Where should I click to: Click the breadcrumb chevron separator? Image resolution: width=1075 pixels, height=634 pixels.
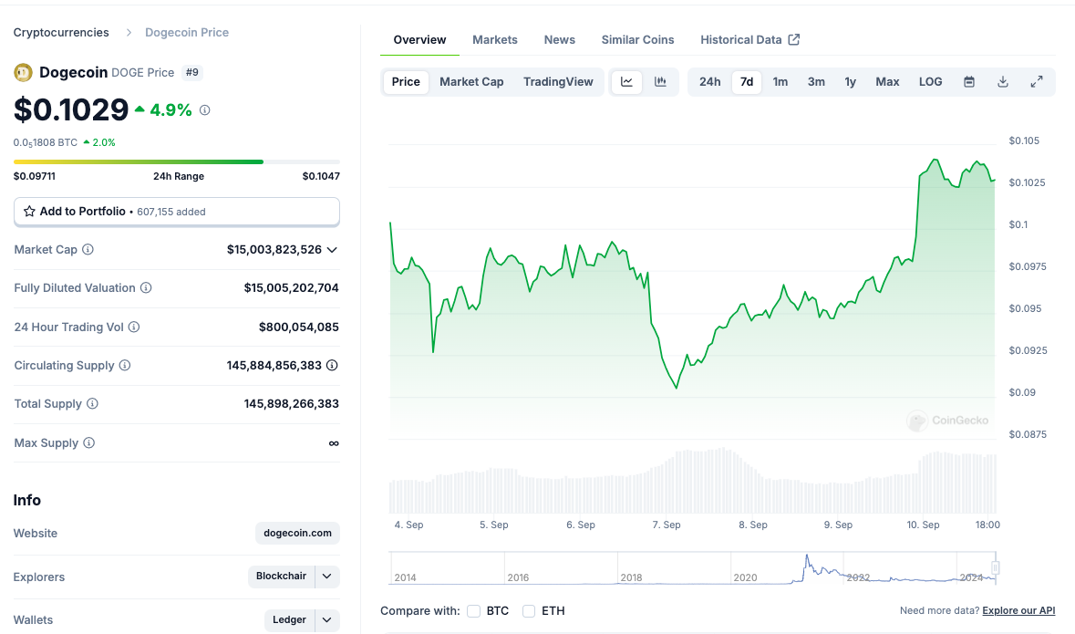point(129,32)
